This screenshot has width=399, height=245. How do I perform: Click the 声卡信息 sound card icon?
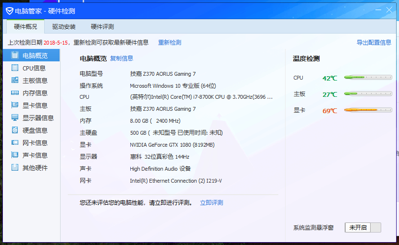click(15, 155)
